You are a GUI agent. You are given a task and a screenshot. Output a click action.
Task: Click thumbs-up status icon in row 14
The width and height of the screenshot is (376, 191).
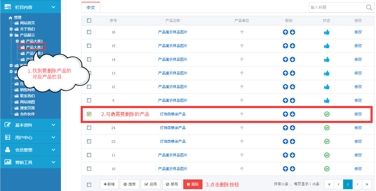click(x=327, y=60)
